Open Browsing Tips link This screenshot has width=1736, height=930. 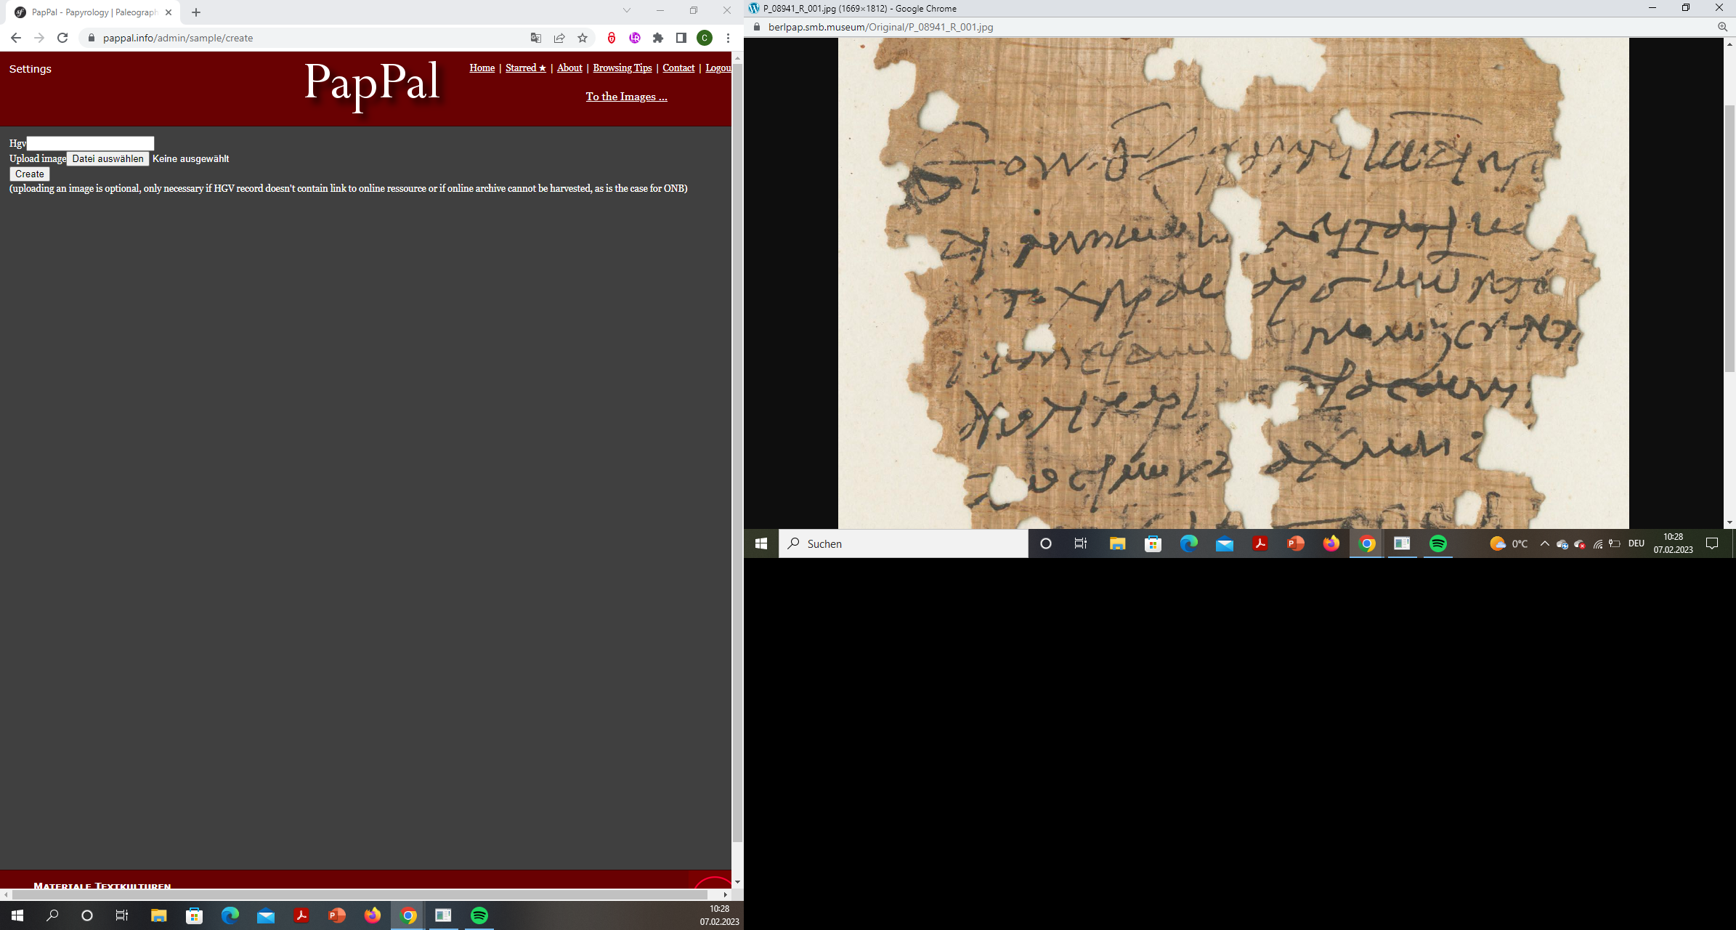click(x=622, y=68)
